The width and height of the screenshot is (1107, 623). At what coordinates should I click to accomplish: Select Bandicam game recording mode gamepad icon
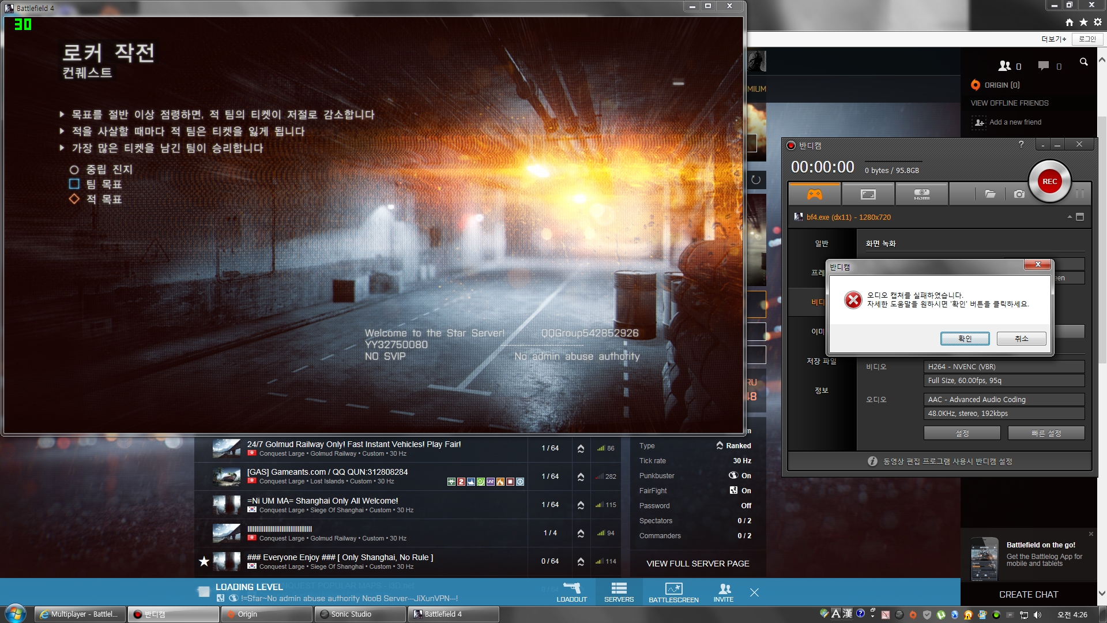814,194
